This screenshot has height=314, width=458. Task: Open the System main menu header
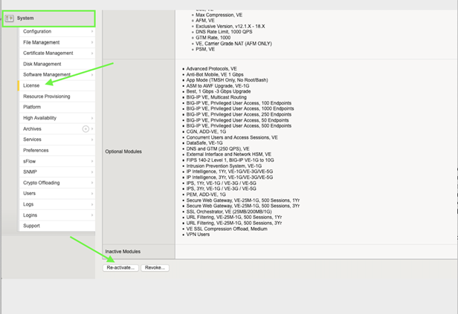49,19
